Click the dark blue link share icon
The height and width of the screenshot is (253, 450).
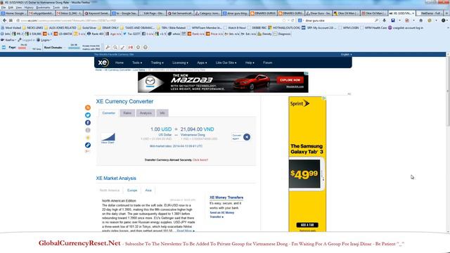pyautogui.click(x=88, y=145)
